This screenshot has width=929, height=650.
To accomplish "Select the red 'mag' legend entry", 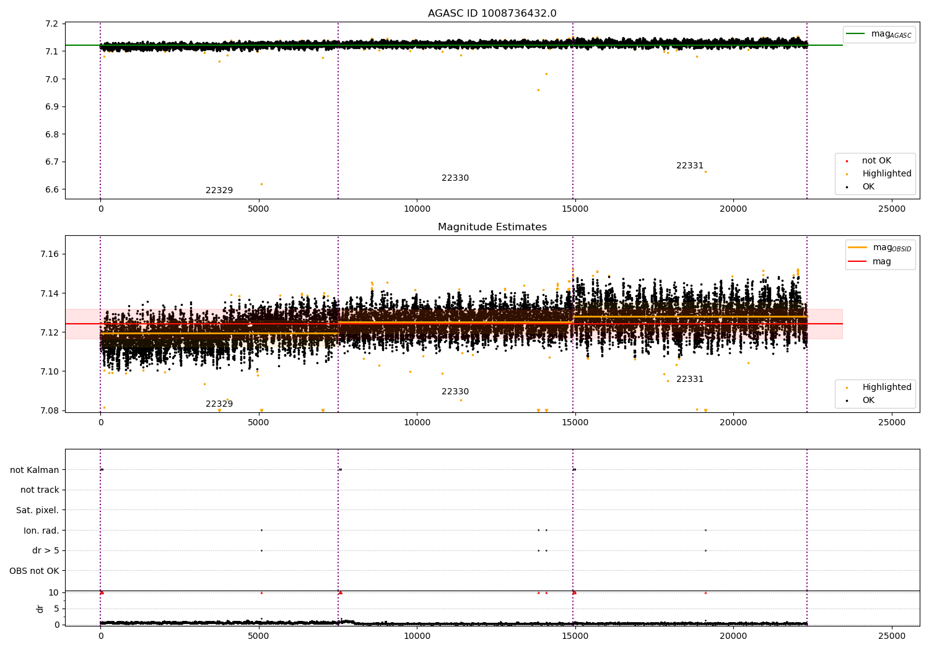I will (870, 262).
